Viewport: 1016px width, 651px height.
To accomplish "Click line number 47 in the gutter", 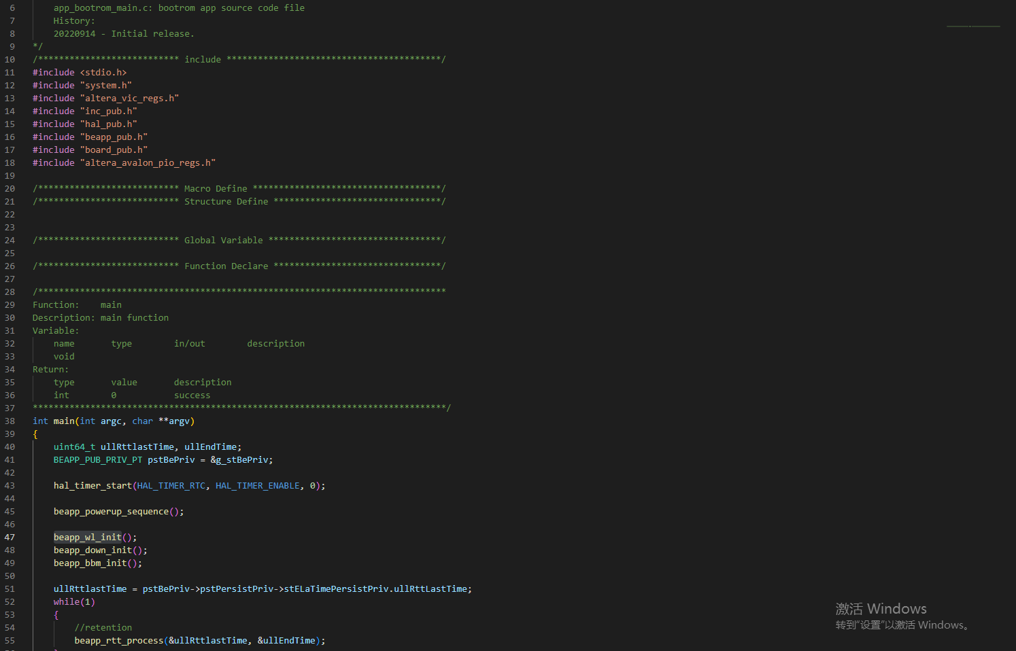I will click(x=10, y=538).
